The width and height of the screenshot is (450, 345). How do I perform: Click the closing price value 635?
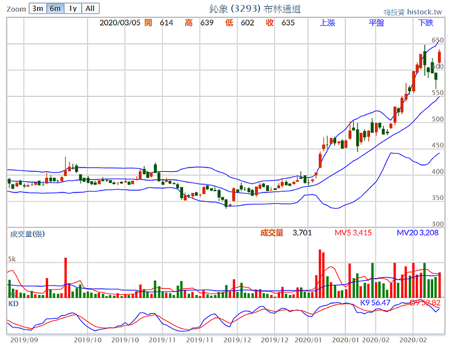point(288,22)
